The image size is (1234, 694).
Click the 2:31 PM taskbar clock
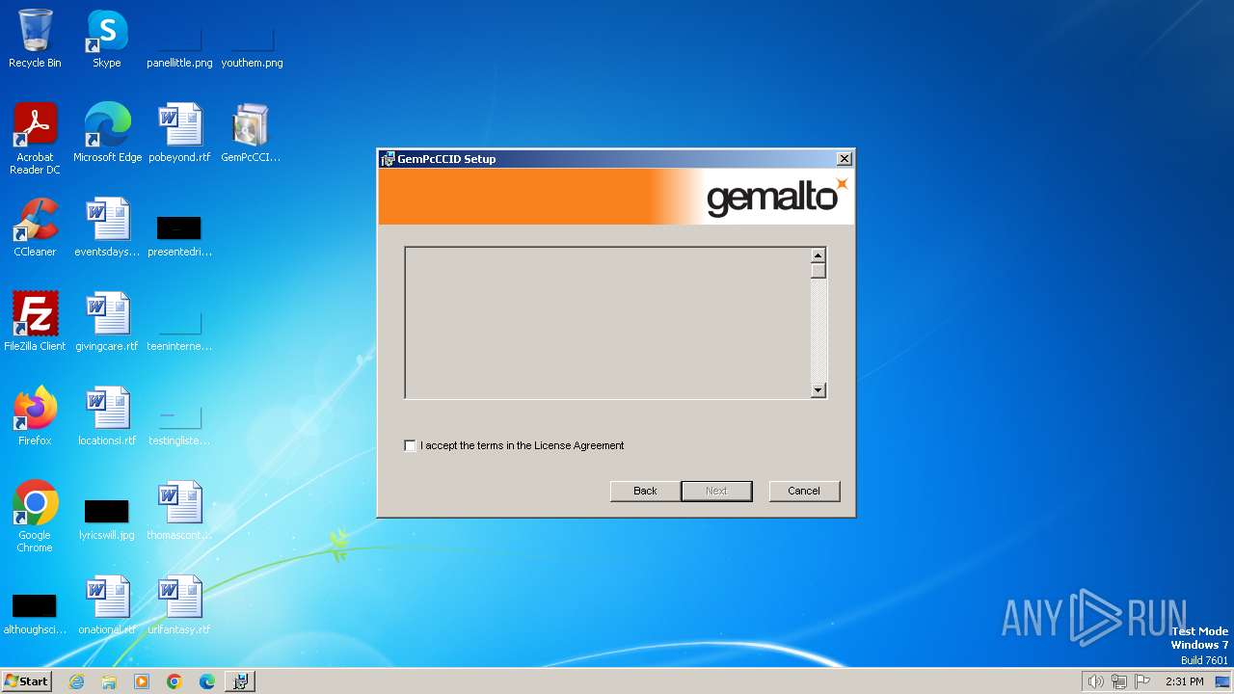click(1184, 681)
